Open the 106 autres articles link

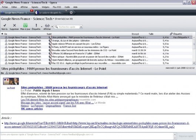pos(32,109)
